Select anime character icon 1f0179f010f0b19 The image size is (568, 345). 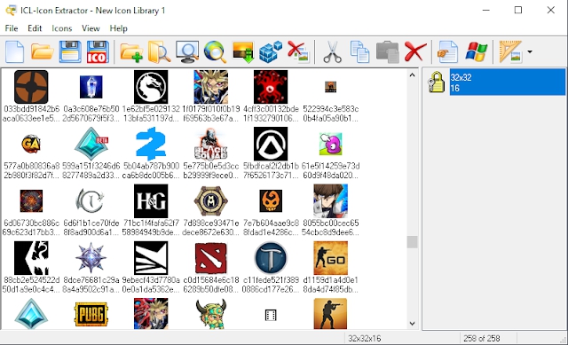[211, 87]
